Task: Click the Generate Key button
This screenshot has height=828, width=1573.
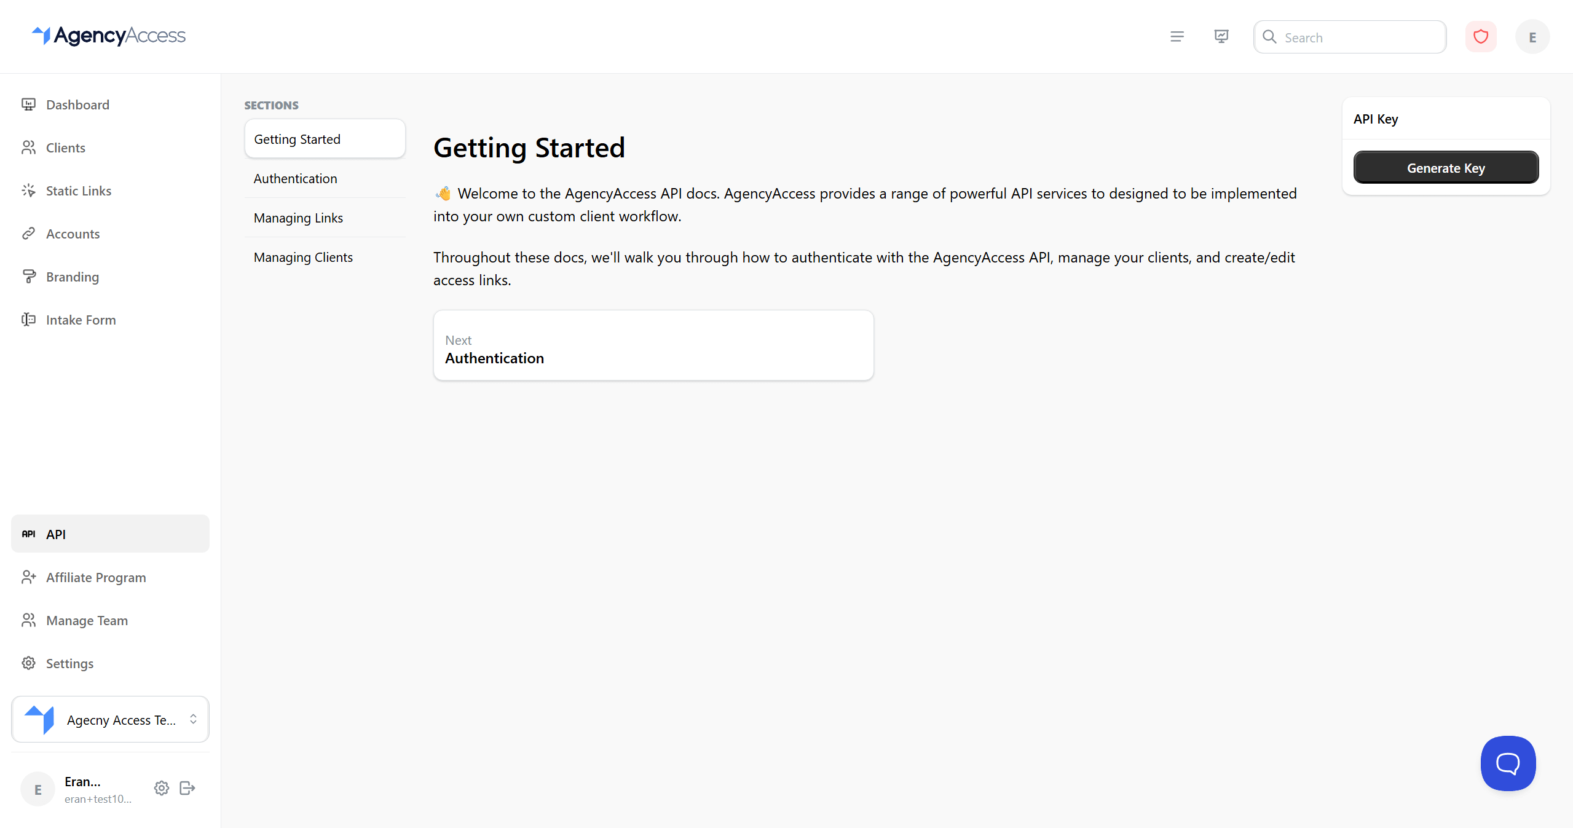Action: 1445,167
